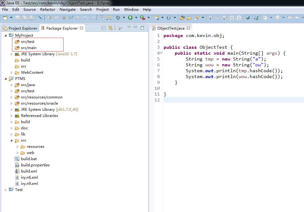
Task: Maximize the Package Explorer view
Action: point(142,28)
